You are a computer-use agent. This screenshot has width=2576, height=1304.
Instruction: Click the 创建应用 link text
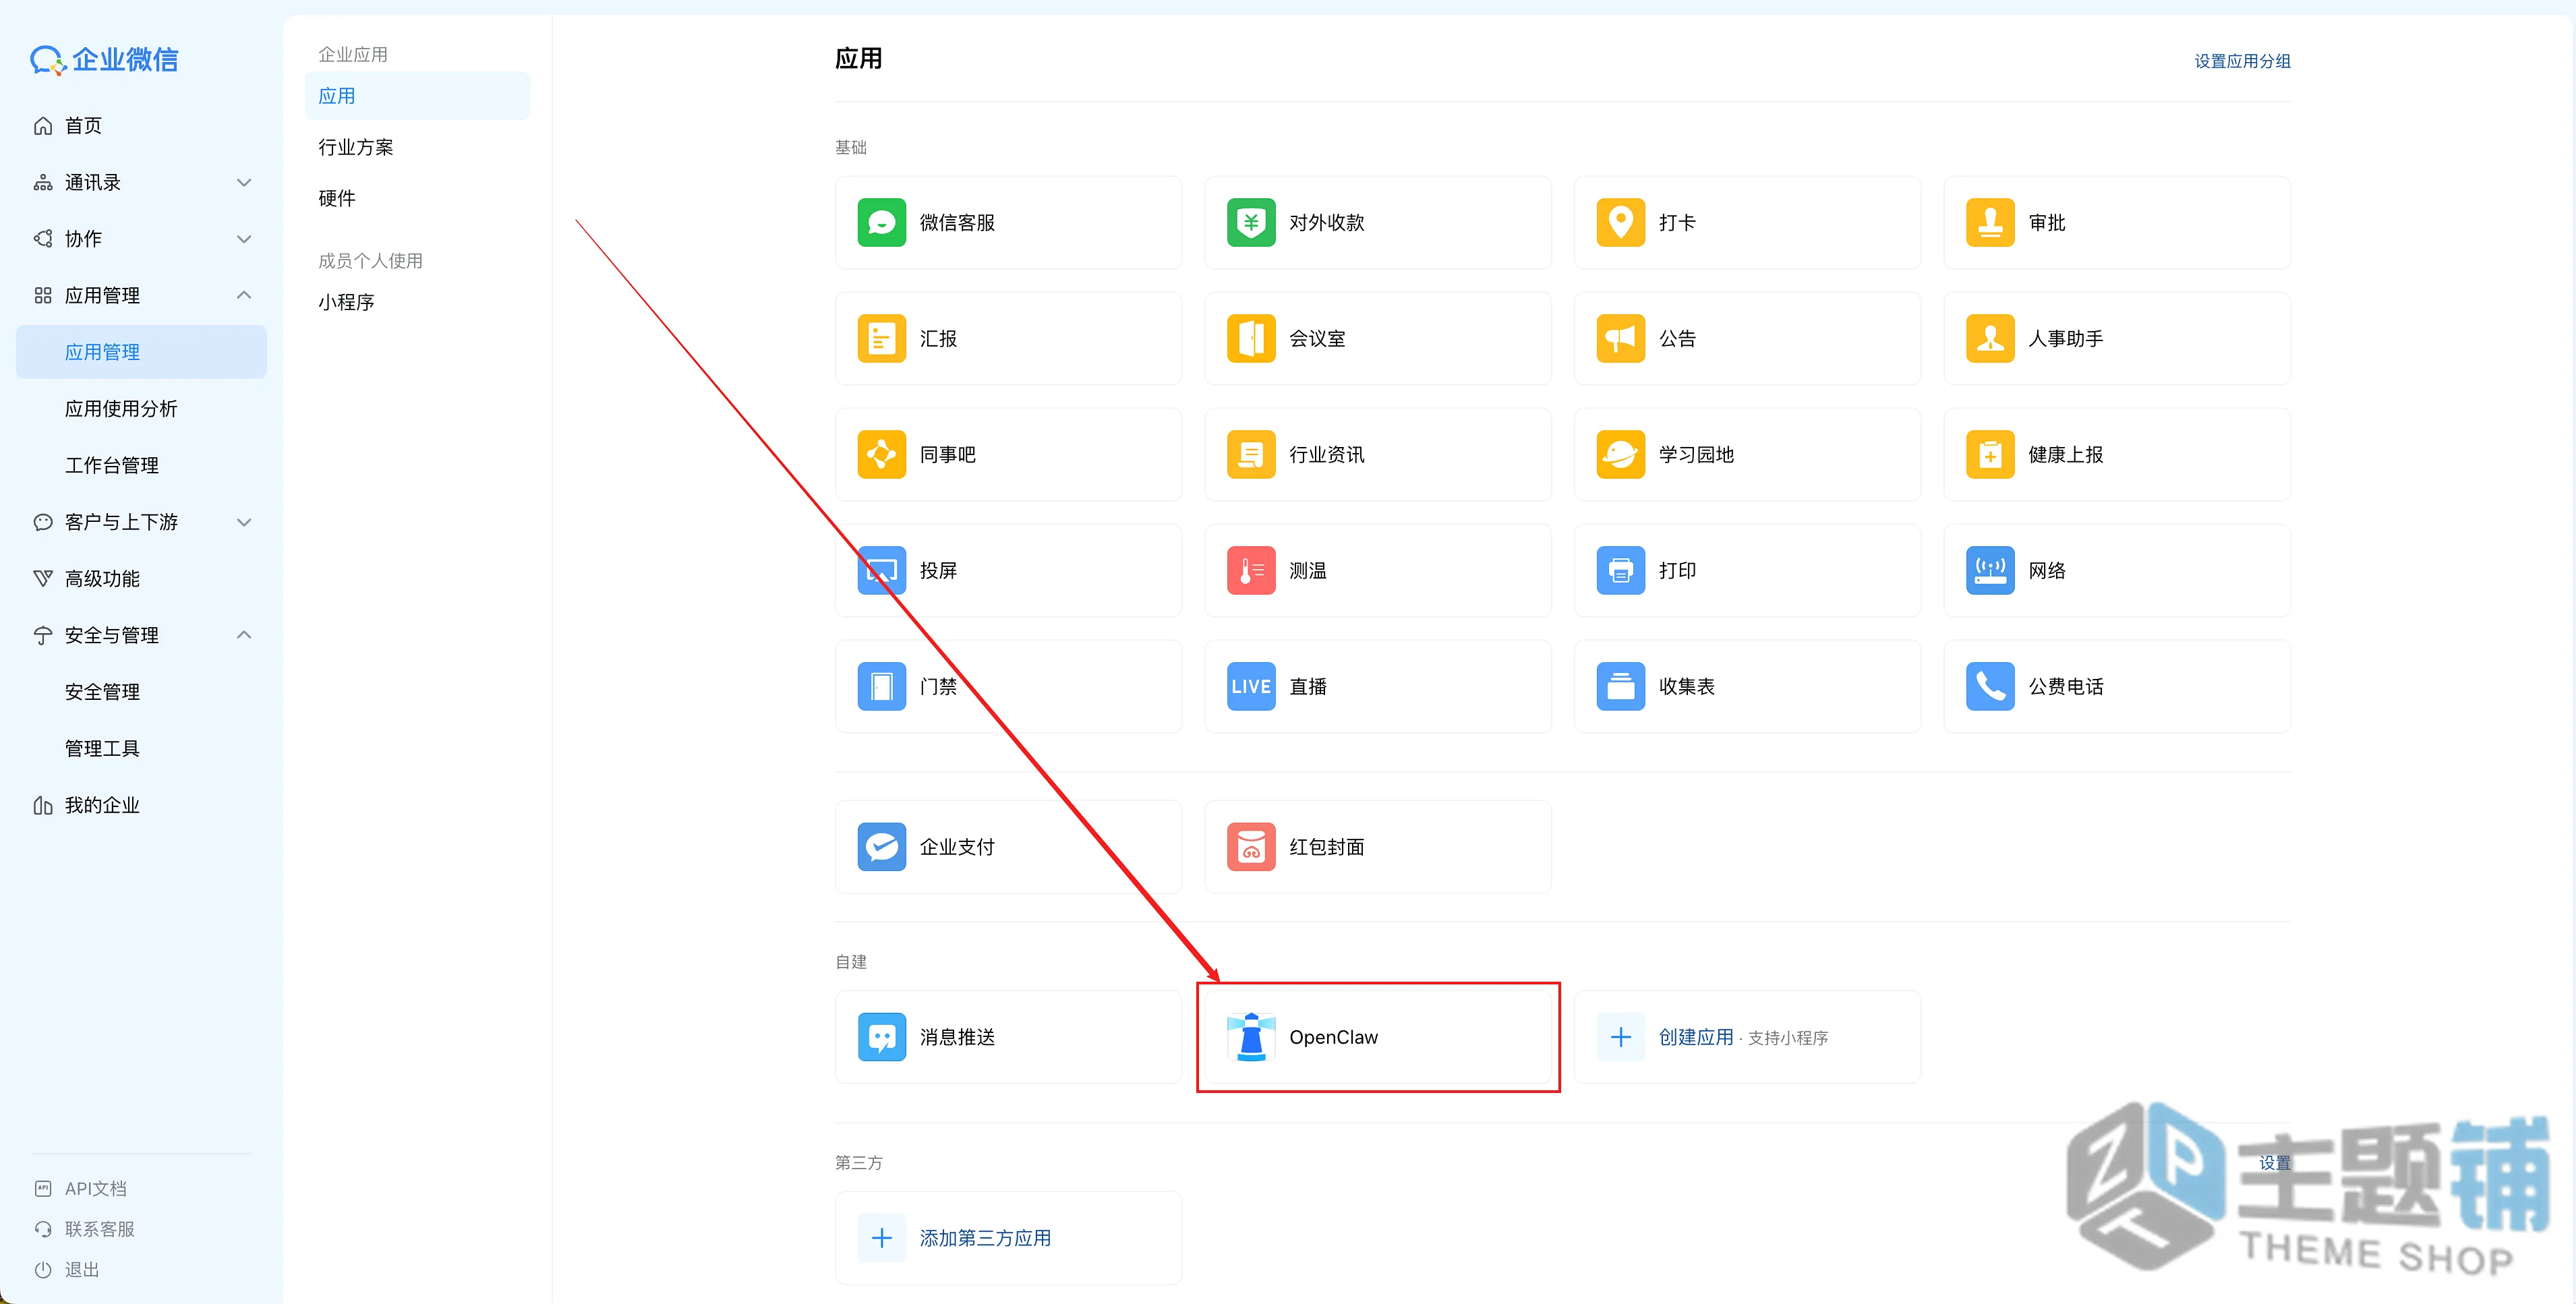(x=1695, y=1037)
